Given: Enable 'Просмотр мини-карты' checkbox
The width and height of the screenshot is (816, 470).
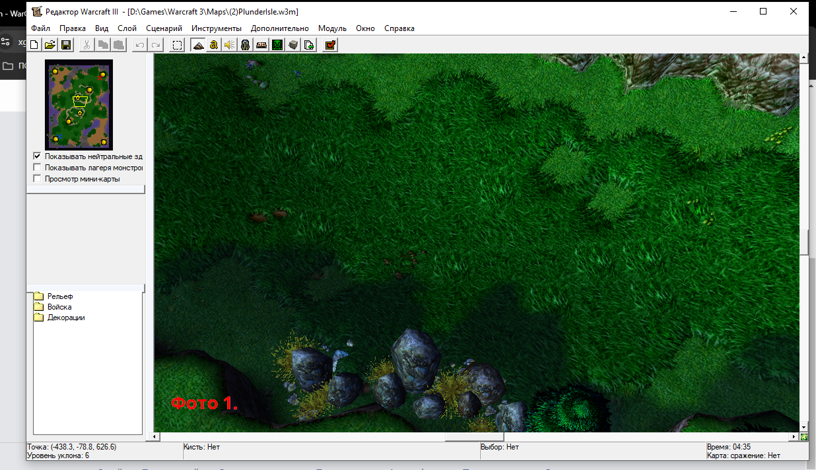Looking at the screenshot, I should (38, 179).
